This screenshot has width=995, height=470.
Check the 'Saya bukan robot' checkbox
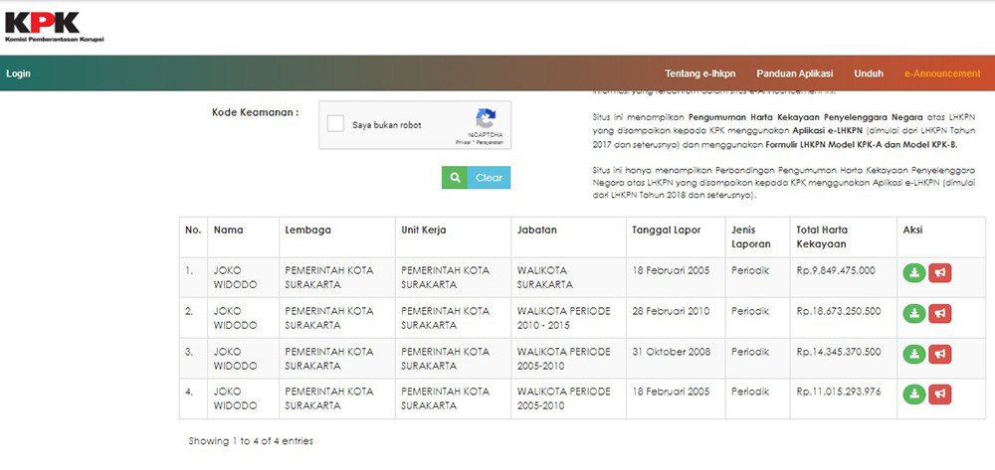(336, 124)
